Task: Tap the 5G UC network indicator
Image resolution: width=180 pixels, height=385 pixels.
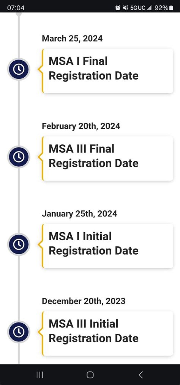Action: [137, 8]
